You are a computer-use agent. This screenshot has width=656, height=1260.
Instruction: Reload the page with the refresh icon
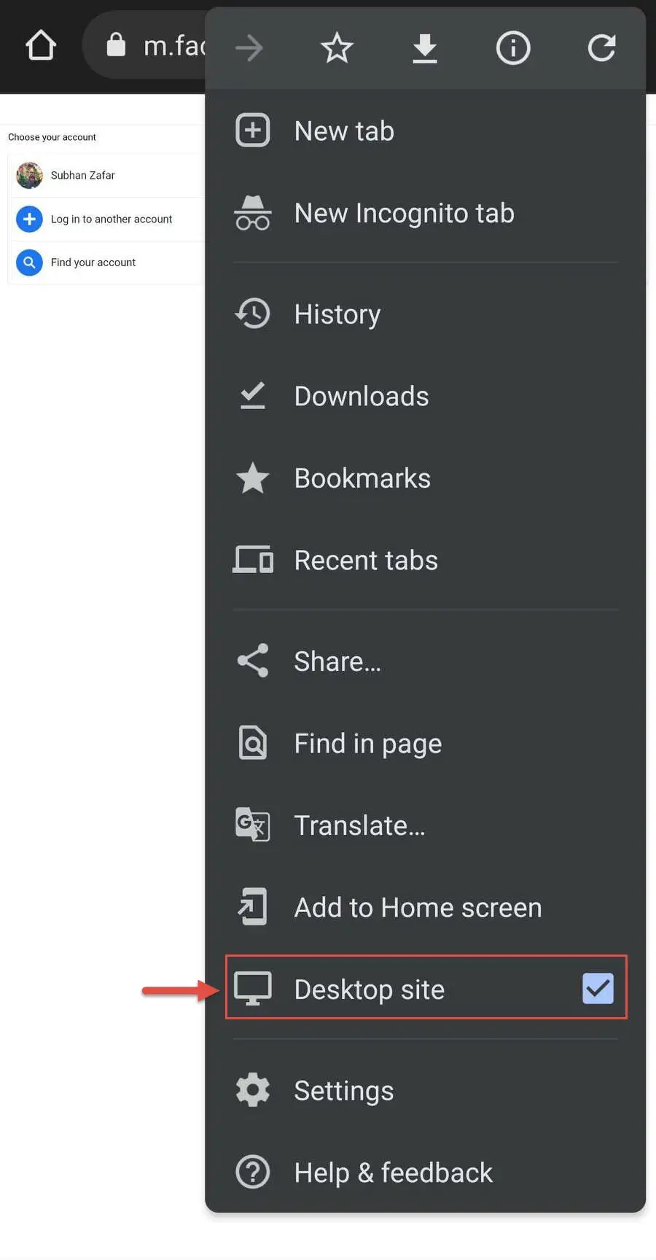pyautogui.click(x=601, y=48)
